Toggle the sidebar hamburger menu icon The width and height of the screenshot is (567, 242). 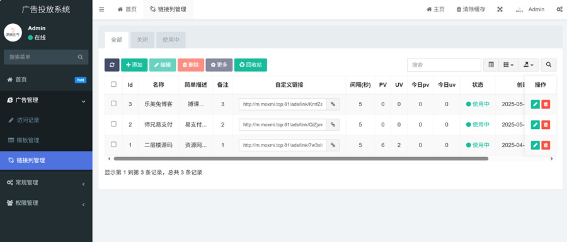[101, 9]
